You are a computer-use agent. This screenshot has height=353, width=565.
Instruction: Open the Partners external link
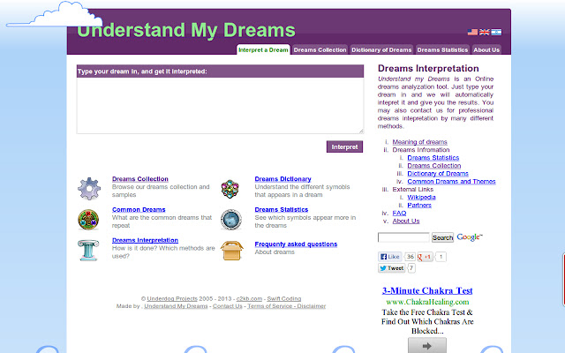coord(419,206)
